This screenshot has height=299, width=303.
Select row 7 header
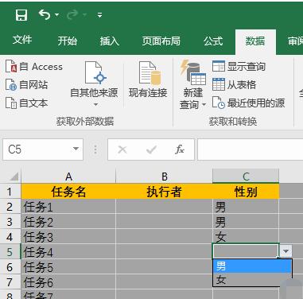click(x=10, y=282)
